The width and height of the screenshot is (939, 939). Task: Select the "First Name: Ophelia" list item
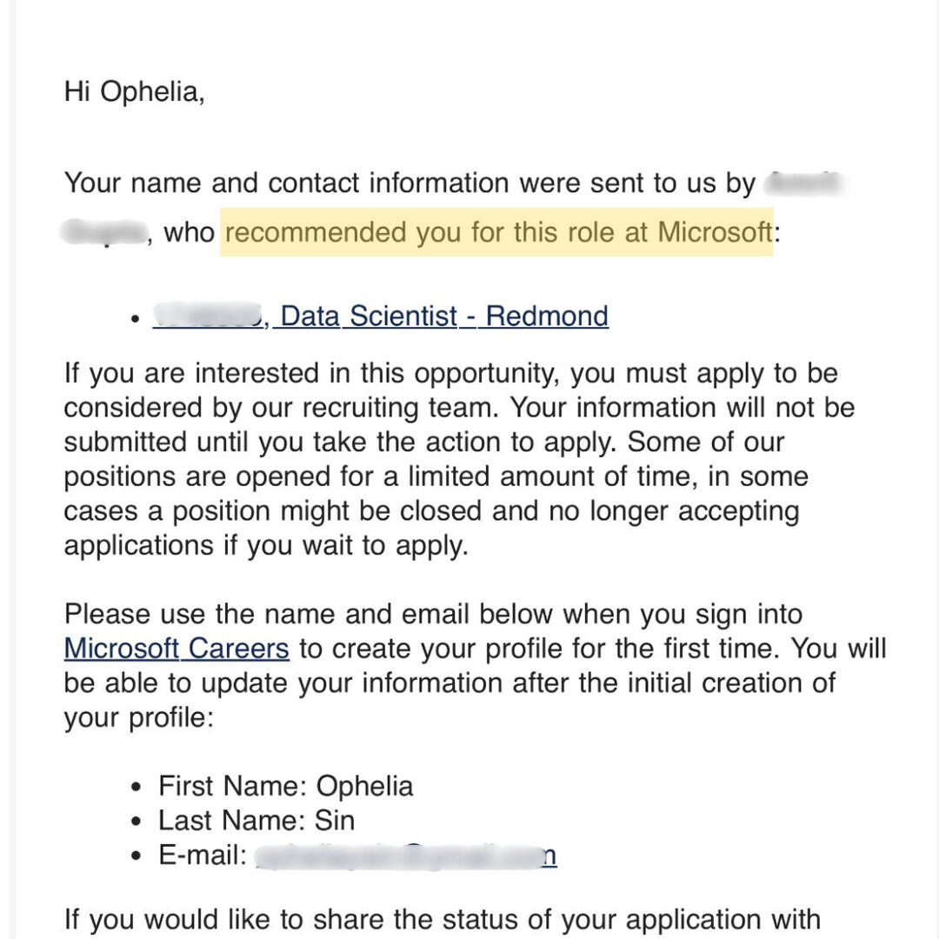(x=285, y=786)
